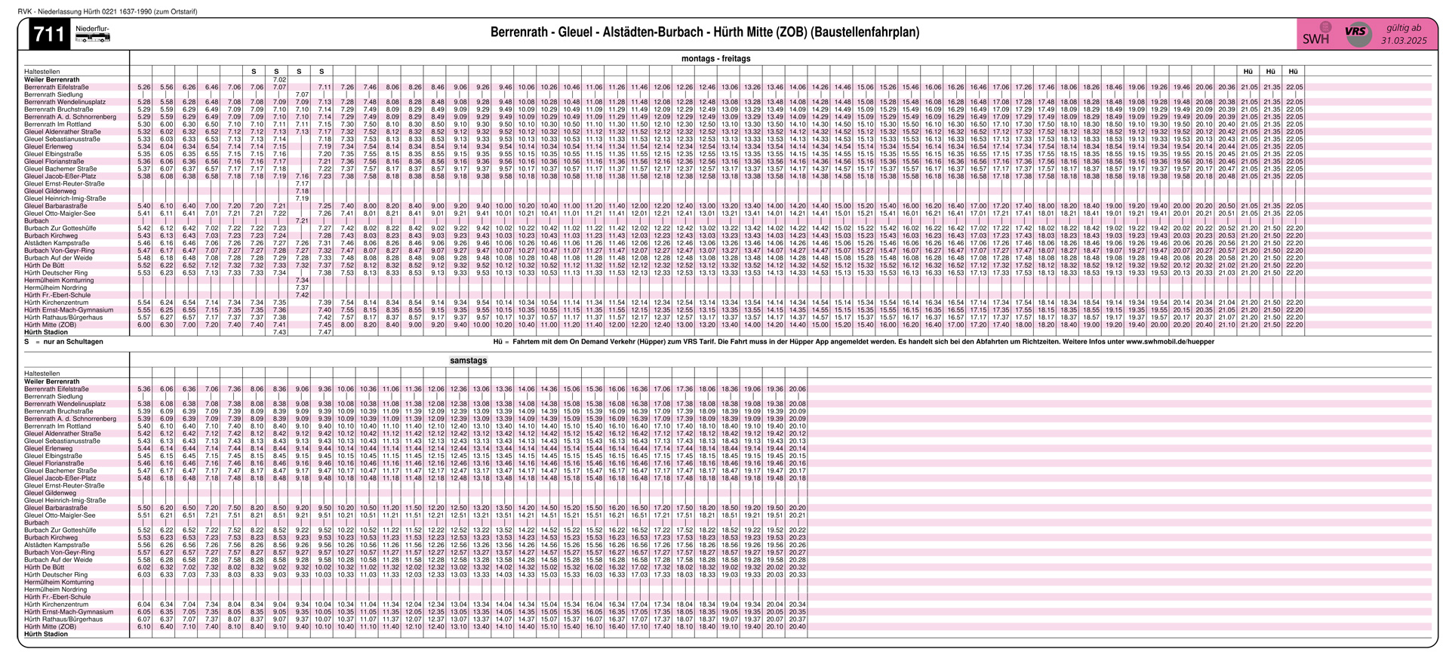Screen dimensions: 1449x655
Task: Click 7.34 in weekday Hermülheim Komturring row
Action: pyautogui.click(x=302, y=281)
